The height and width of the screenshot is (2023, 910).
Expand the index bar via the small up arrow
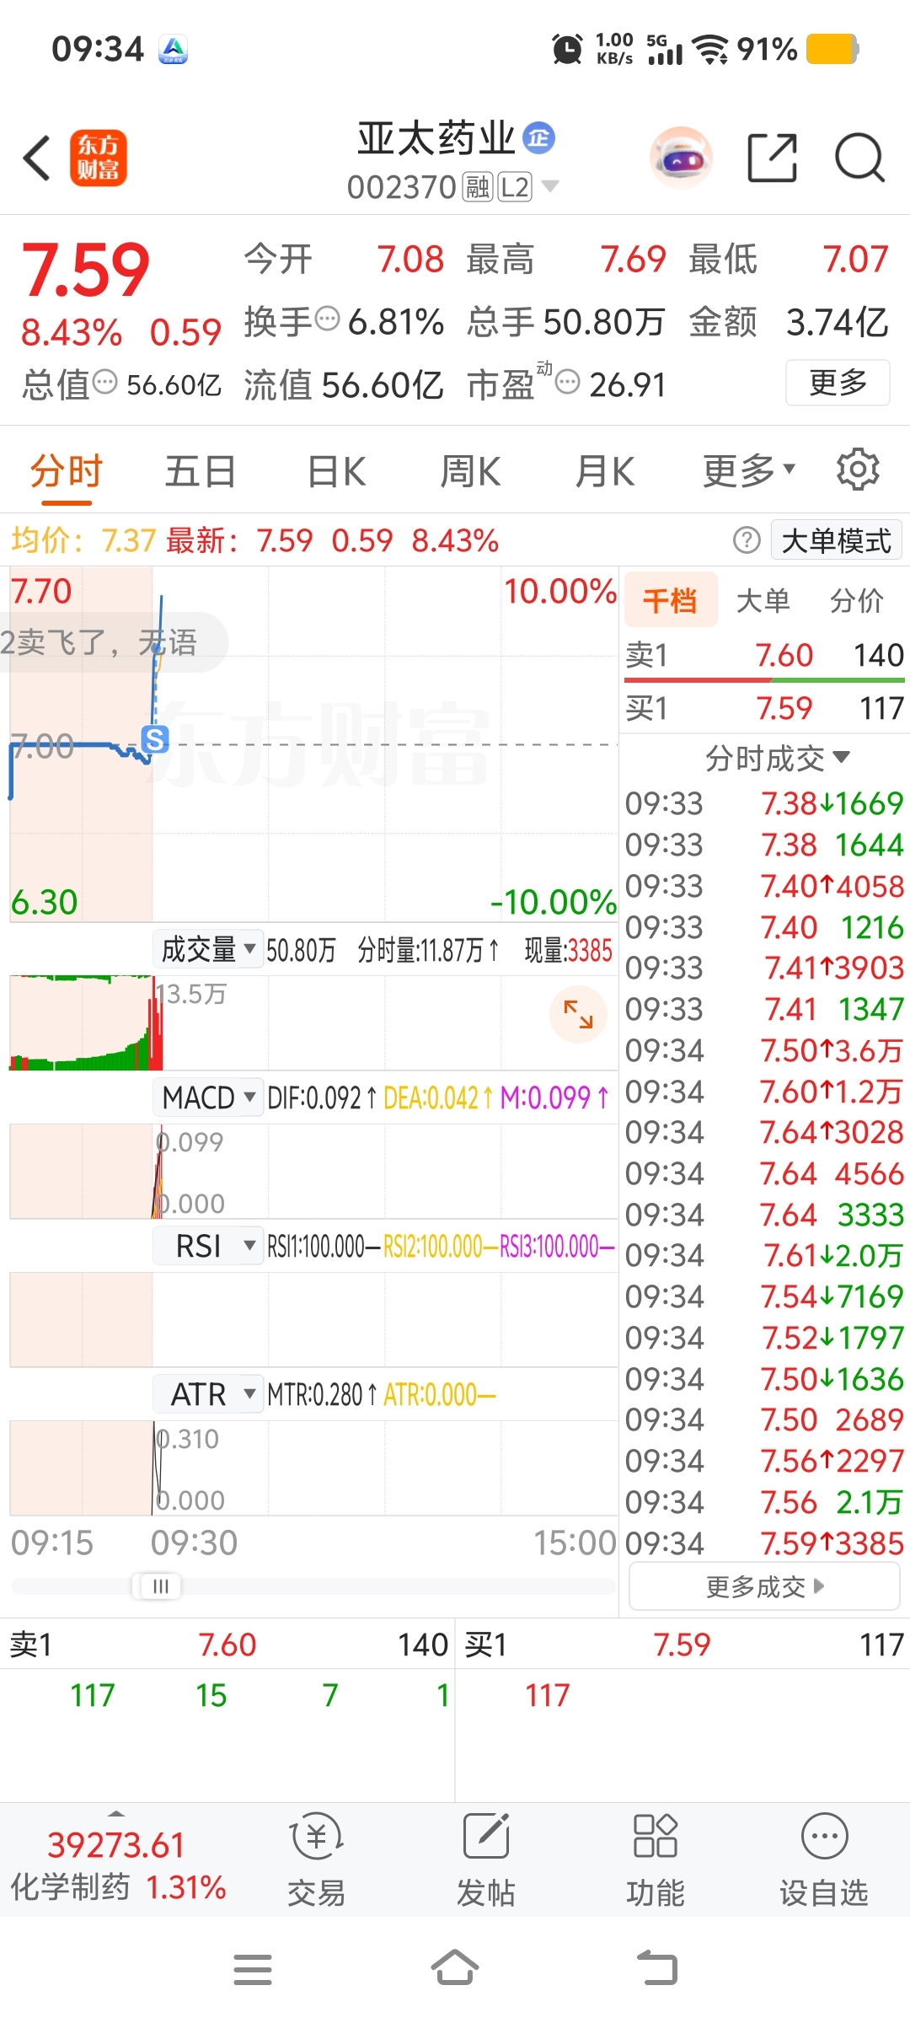coord(116,1813)
